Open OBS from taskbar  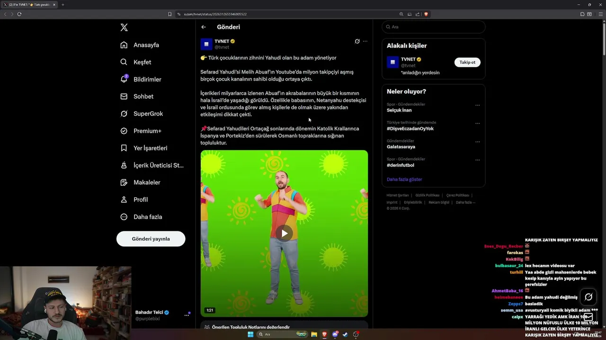coord(356,334)
